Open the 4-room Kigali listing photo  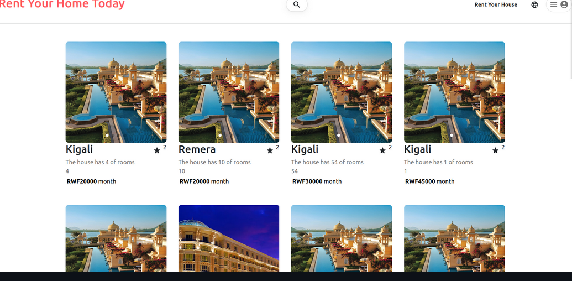[x=116, y=92]
